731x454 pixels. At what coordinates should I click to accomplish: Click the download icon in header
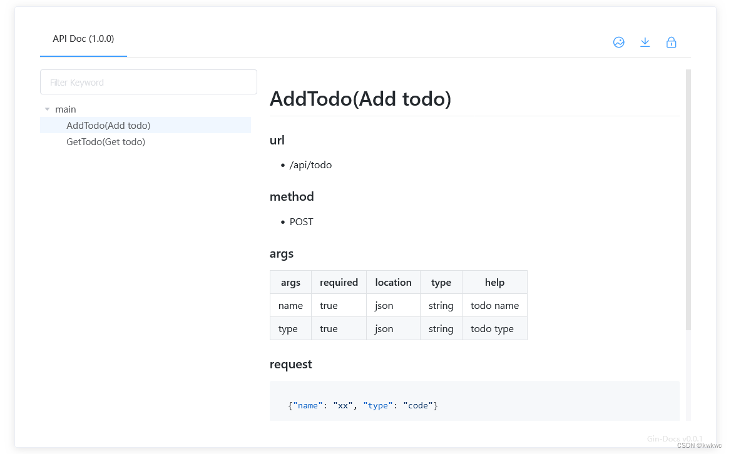[645, 43]
